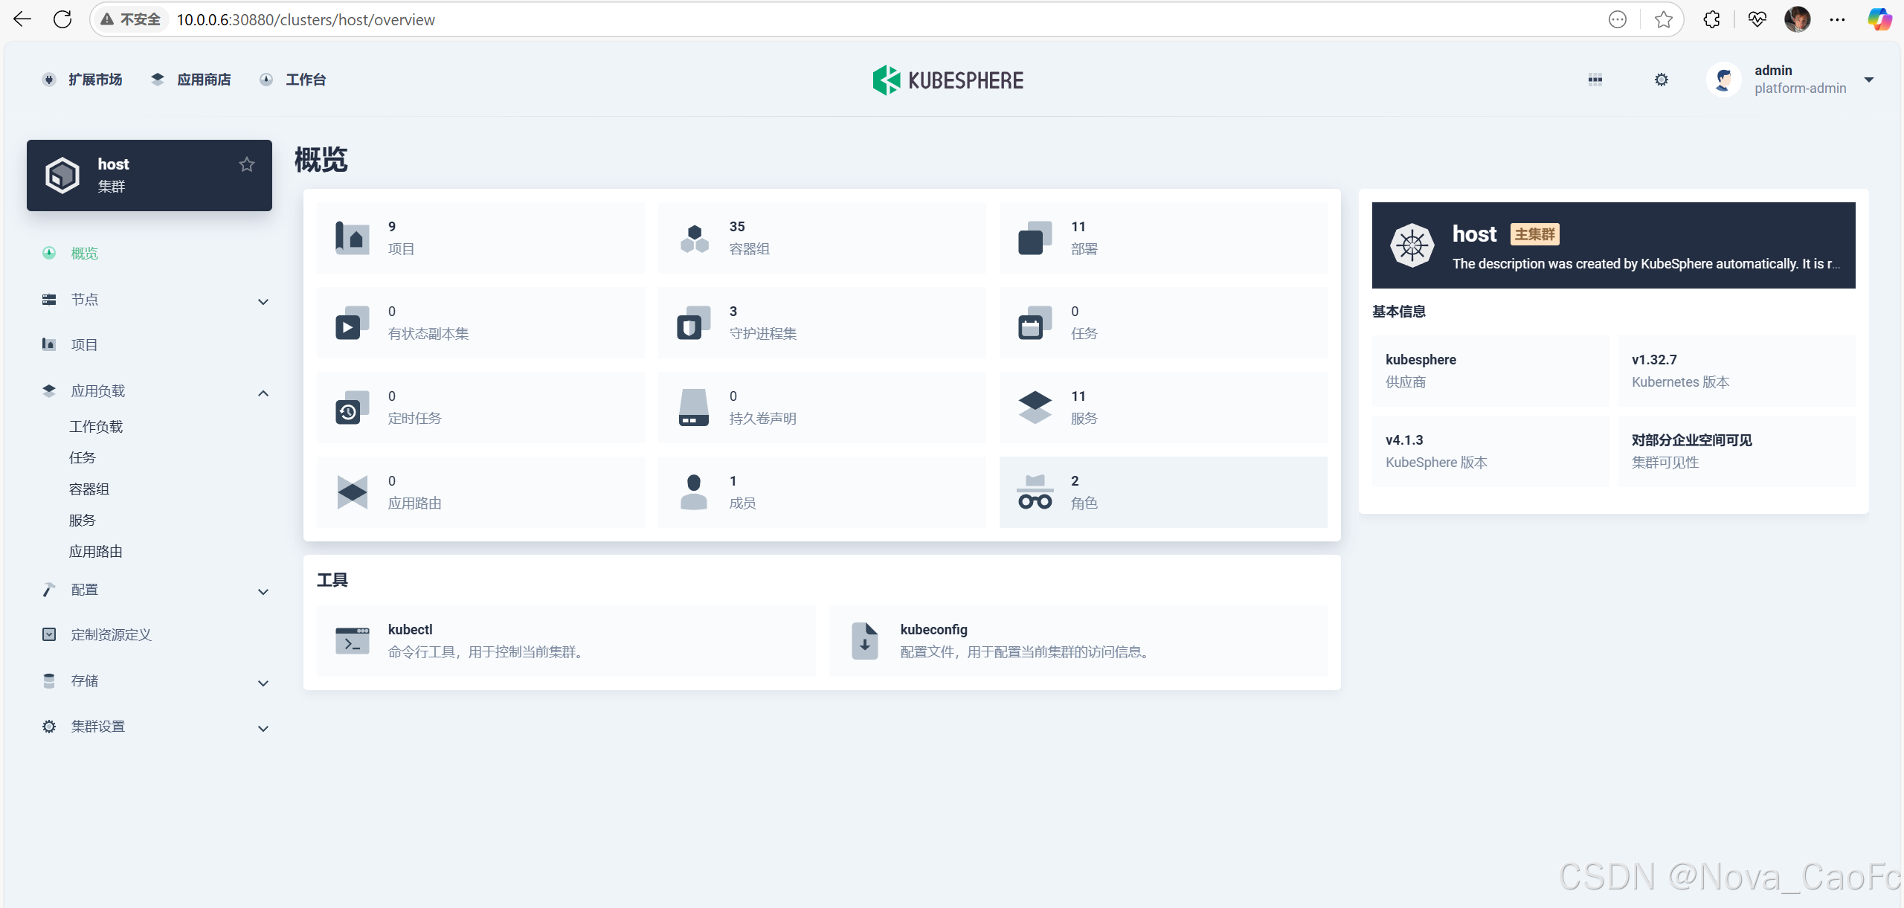This screenshot has width=1904, height=908.
Task: Click 对部分企业空间可见 visibility value
Action: point(1692,440)
